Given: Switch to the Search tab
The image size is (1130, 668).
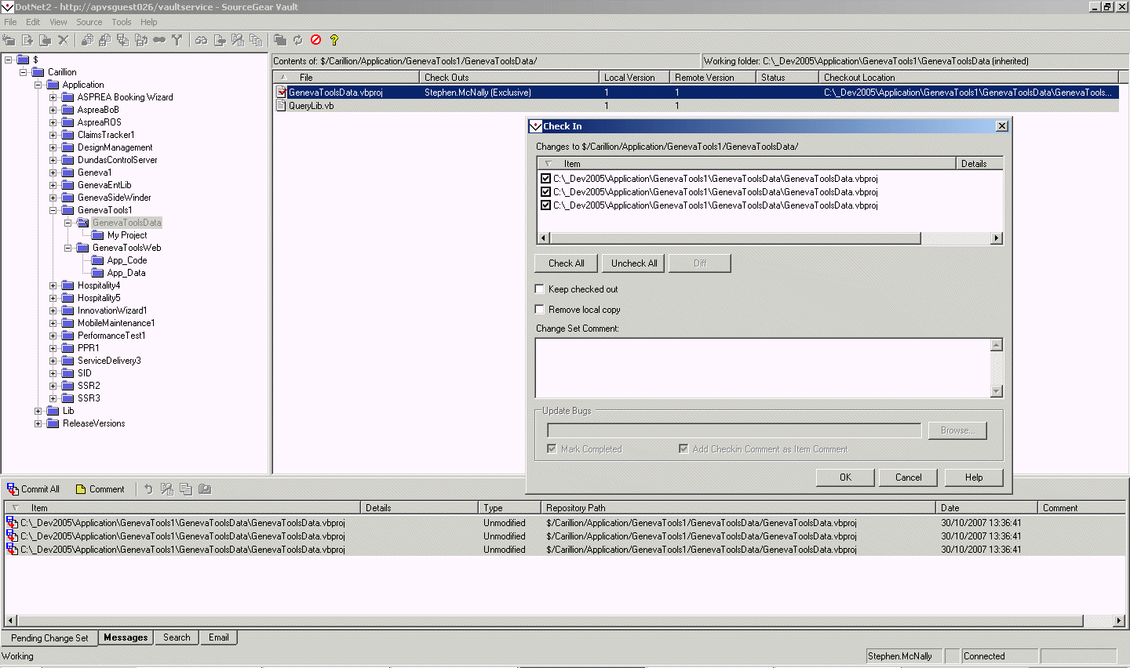Looking at the screenshot, I should pyautogui.click(x=177, y=637).
